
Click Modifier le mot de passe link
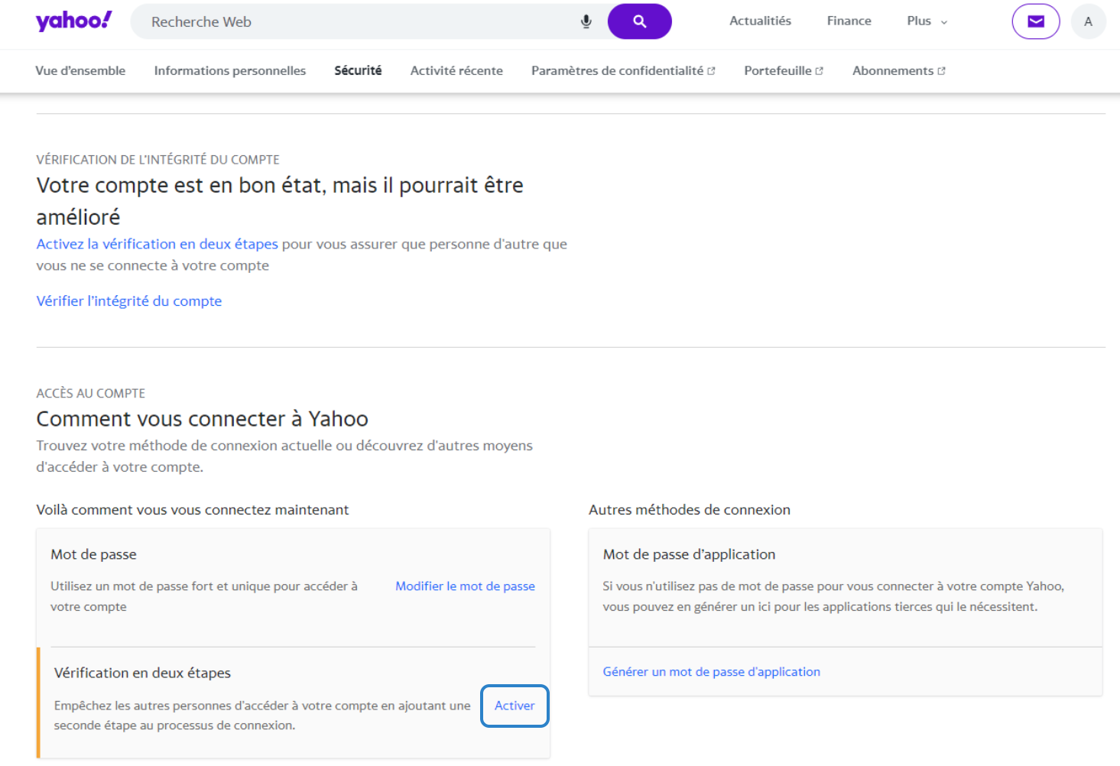tap(465, 586)
